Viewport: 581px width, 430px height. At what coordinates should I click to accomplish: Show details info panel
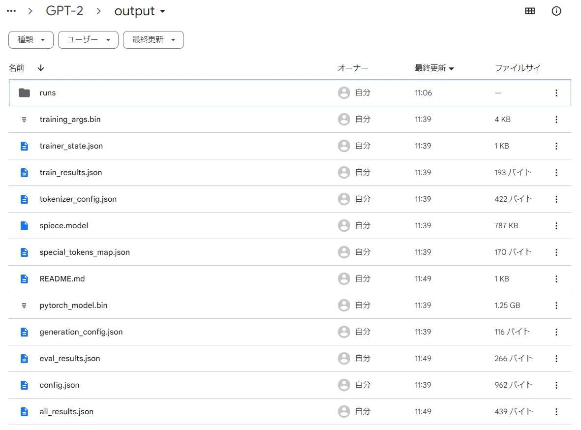[x=556, y=11]
